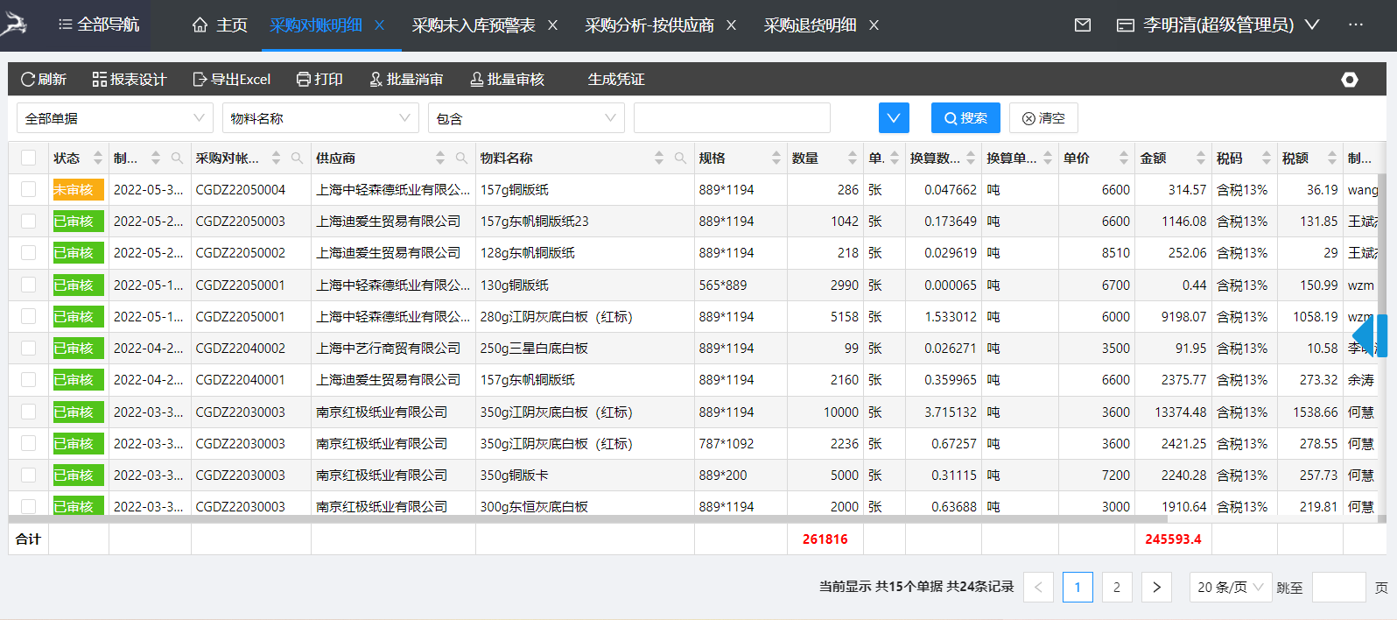Click 批量消审 batch un-approve

coord(406,80)
